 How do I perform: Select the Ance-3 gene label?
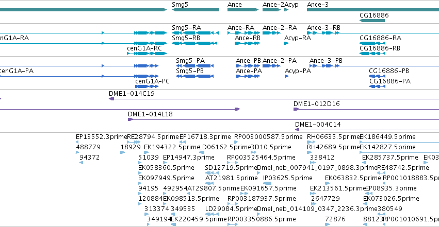tap(317, 5)
